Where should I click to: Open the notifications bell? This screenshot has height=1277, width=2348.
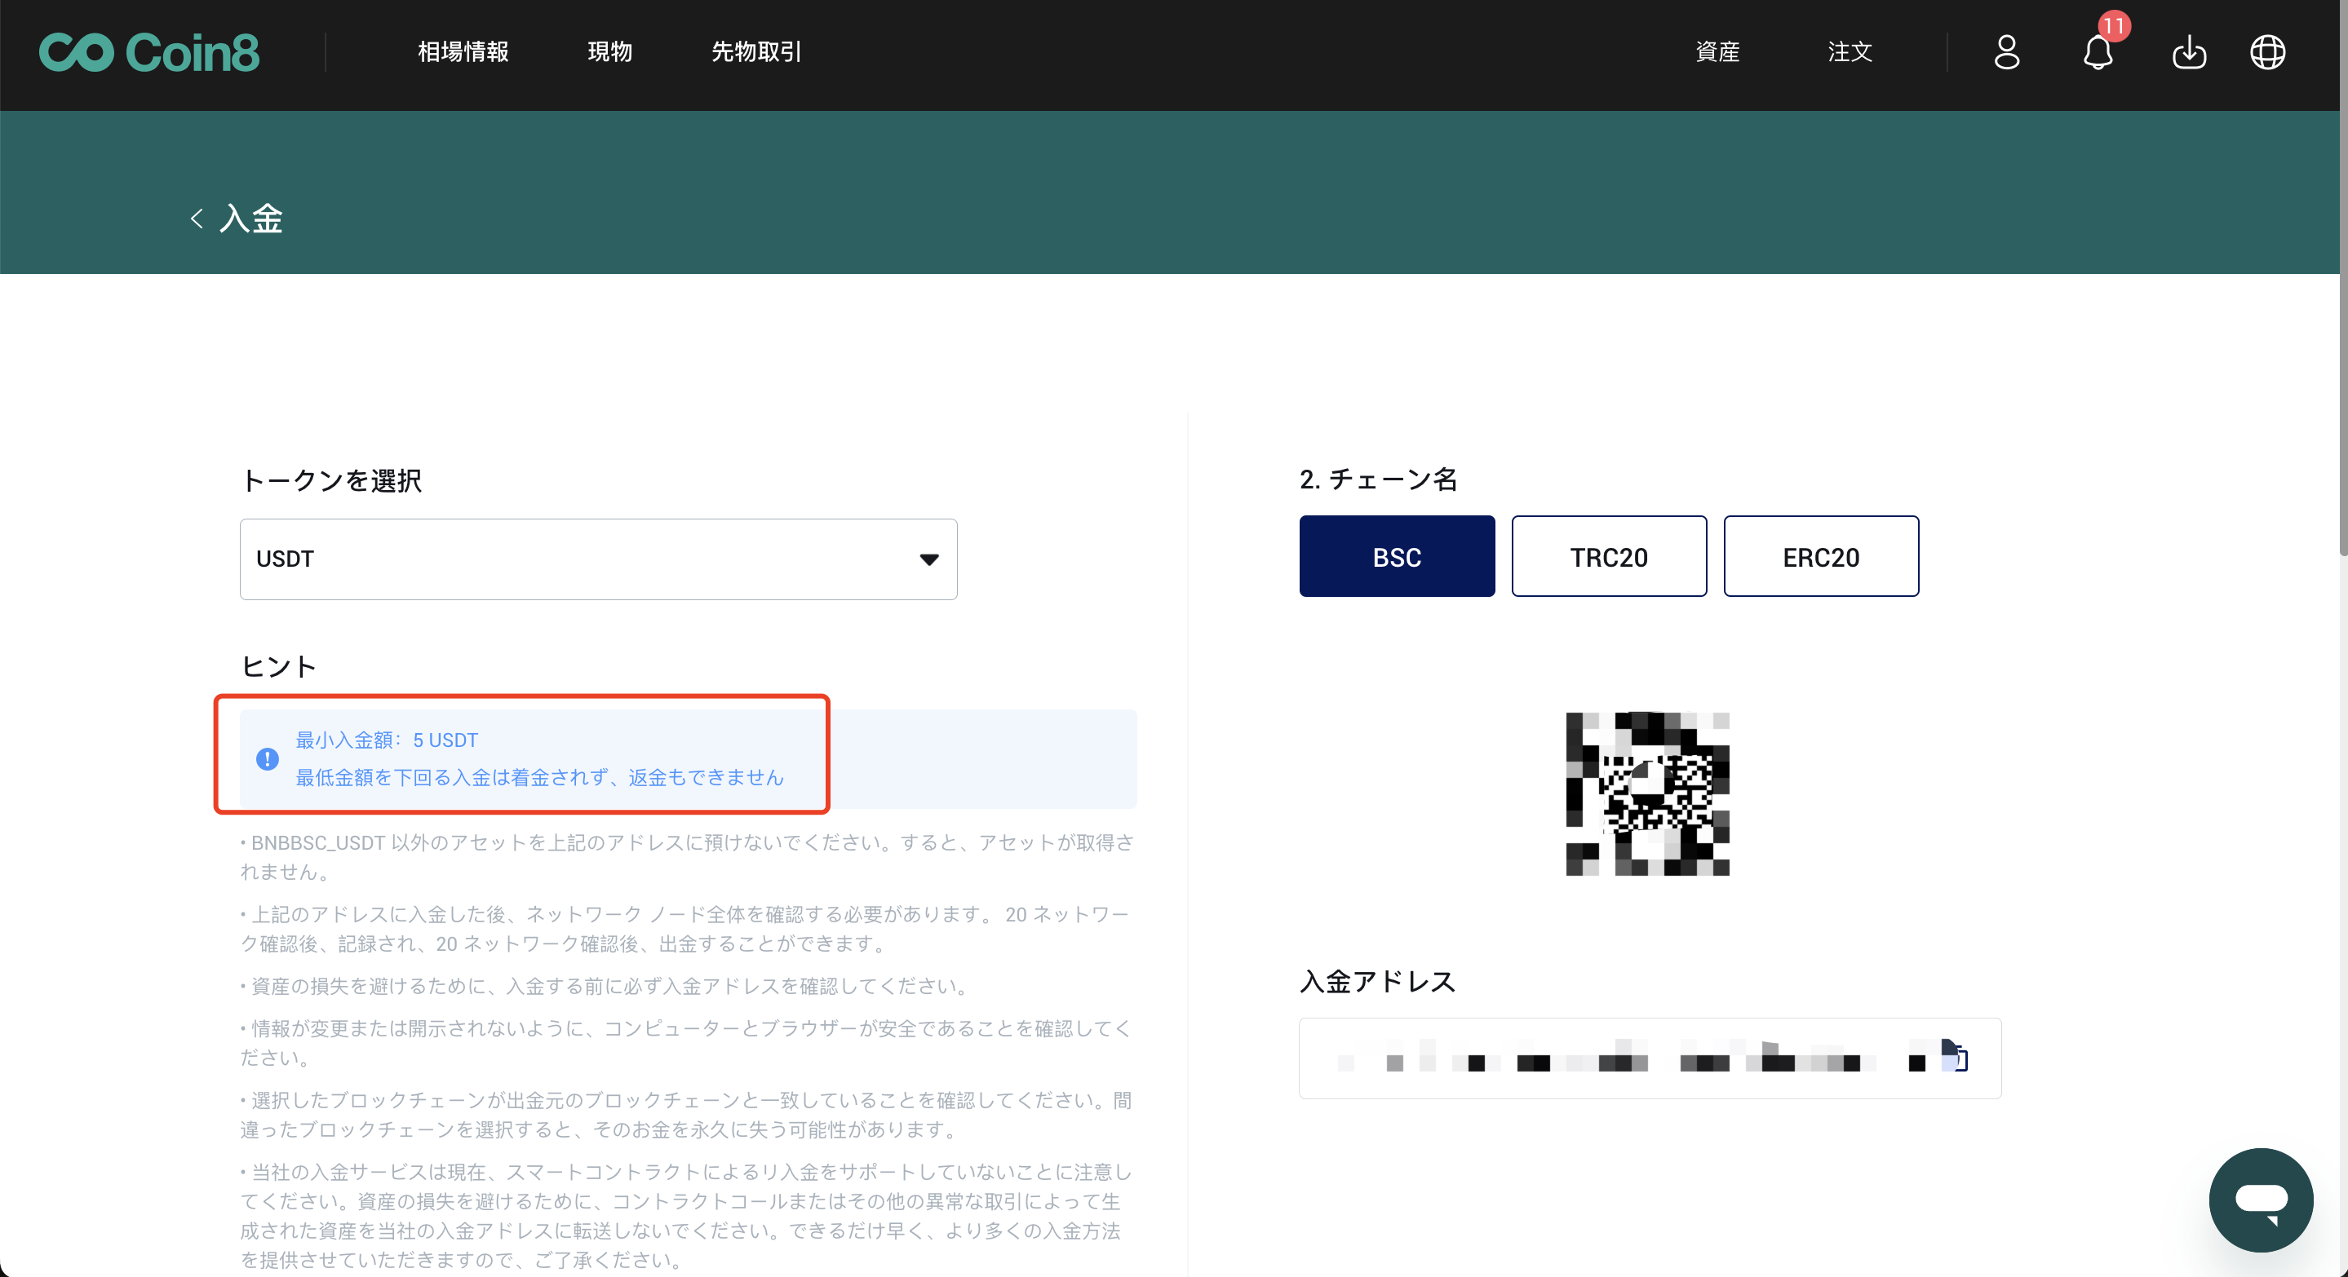point(2098,53)
